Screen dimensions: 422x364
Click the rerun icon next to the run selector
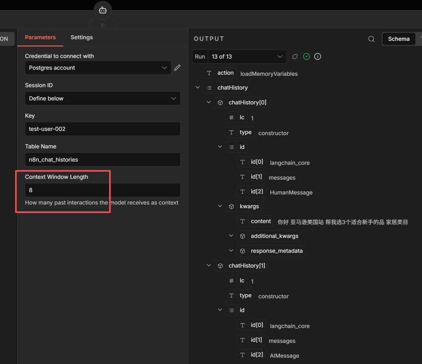[295, 56]
